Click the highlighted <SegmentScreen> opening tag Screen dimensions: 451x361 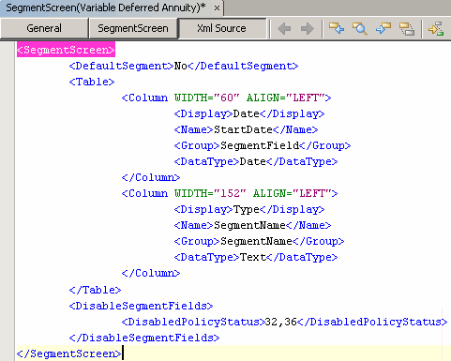66,50
